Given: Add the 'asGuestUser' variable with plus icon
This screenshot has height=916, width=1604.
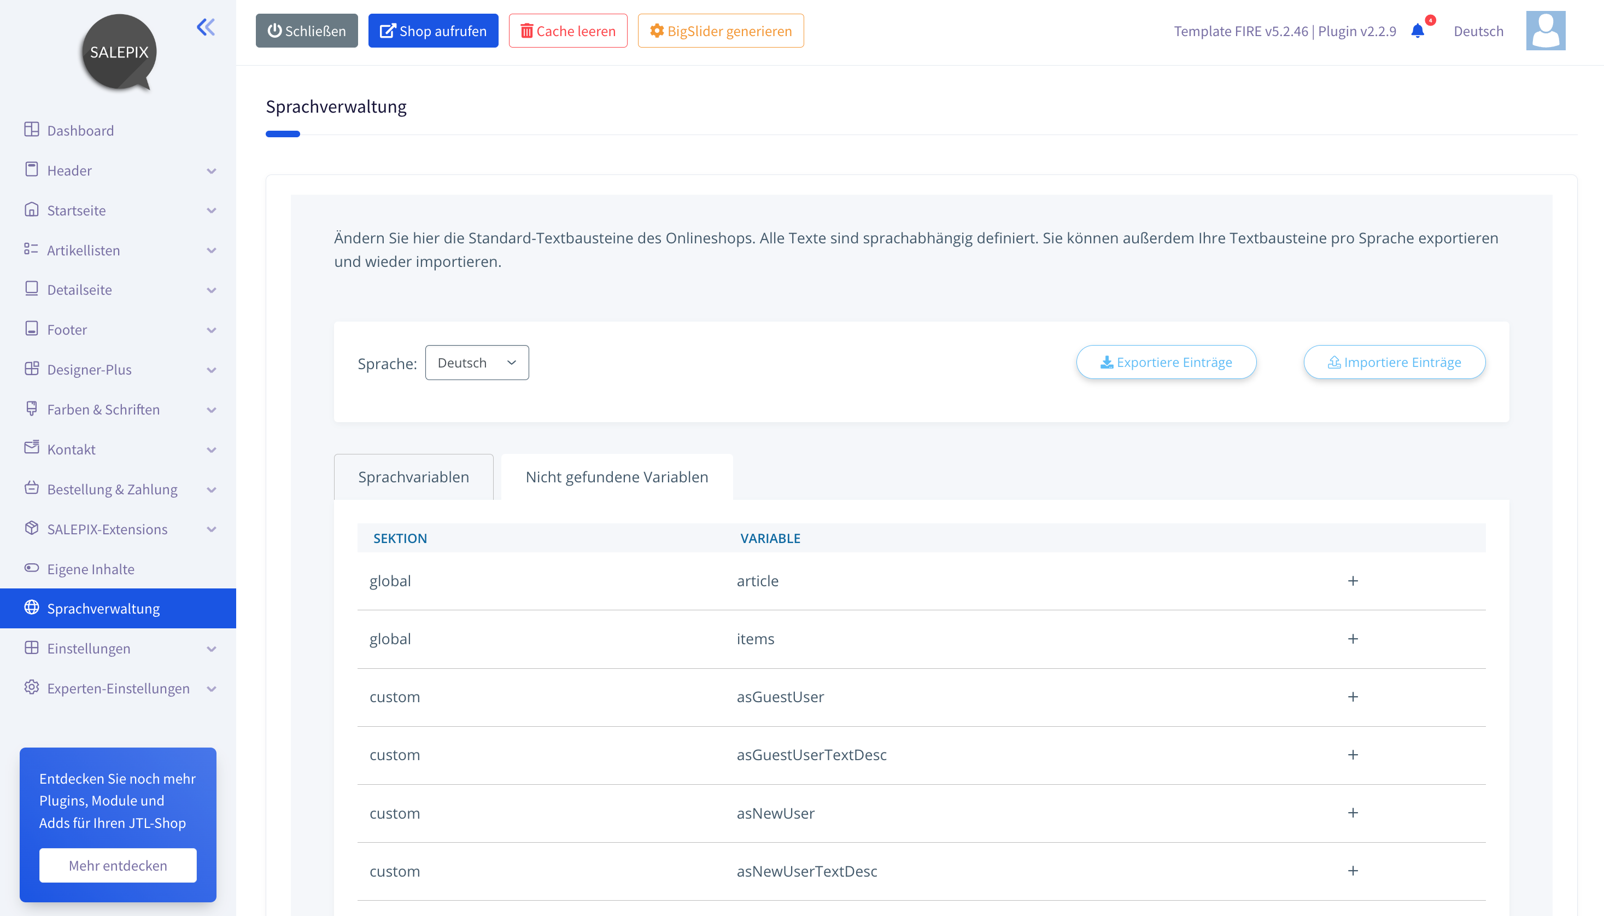Looking at the screenshot, I should 1353,697.
